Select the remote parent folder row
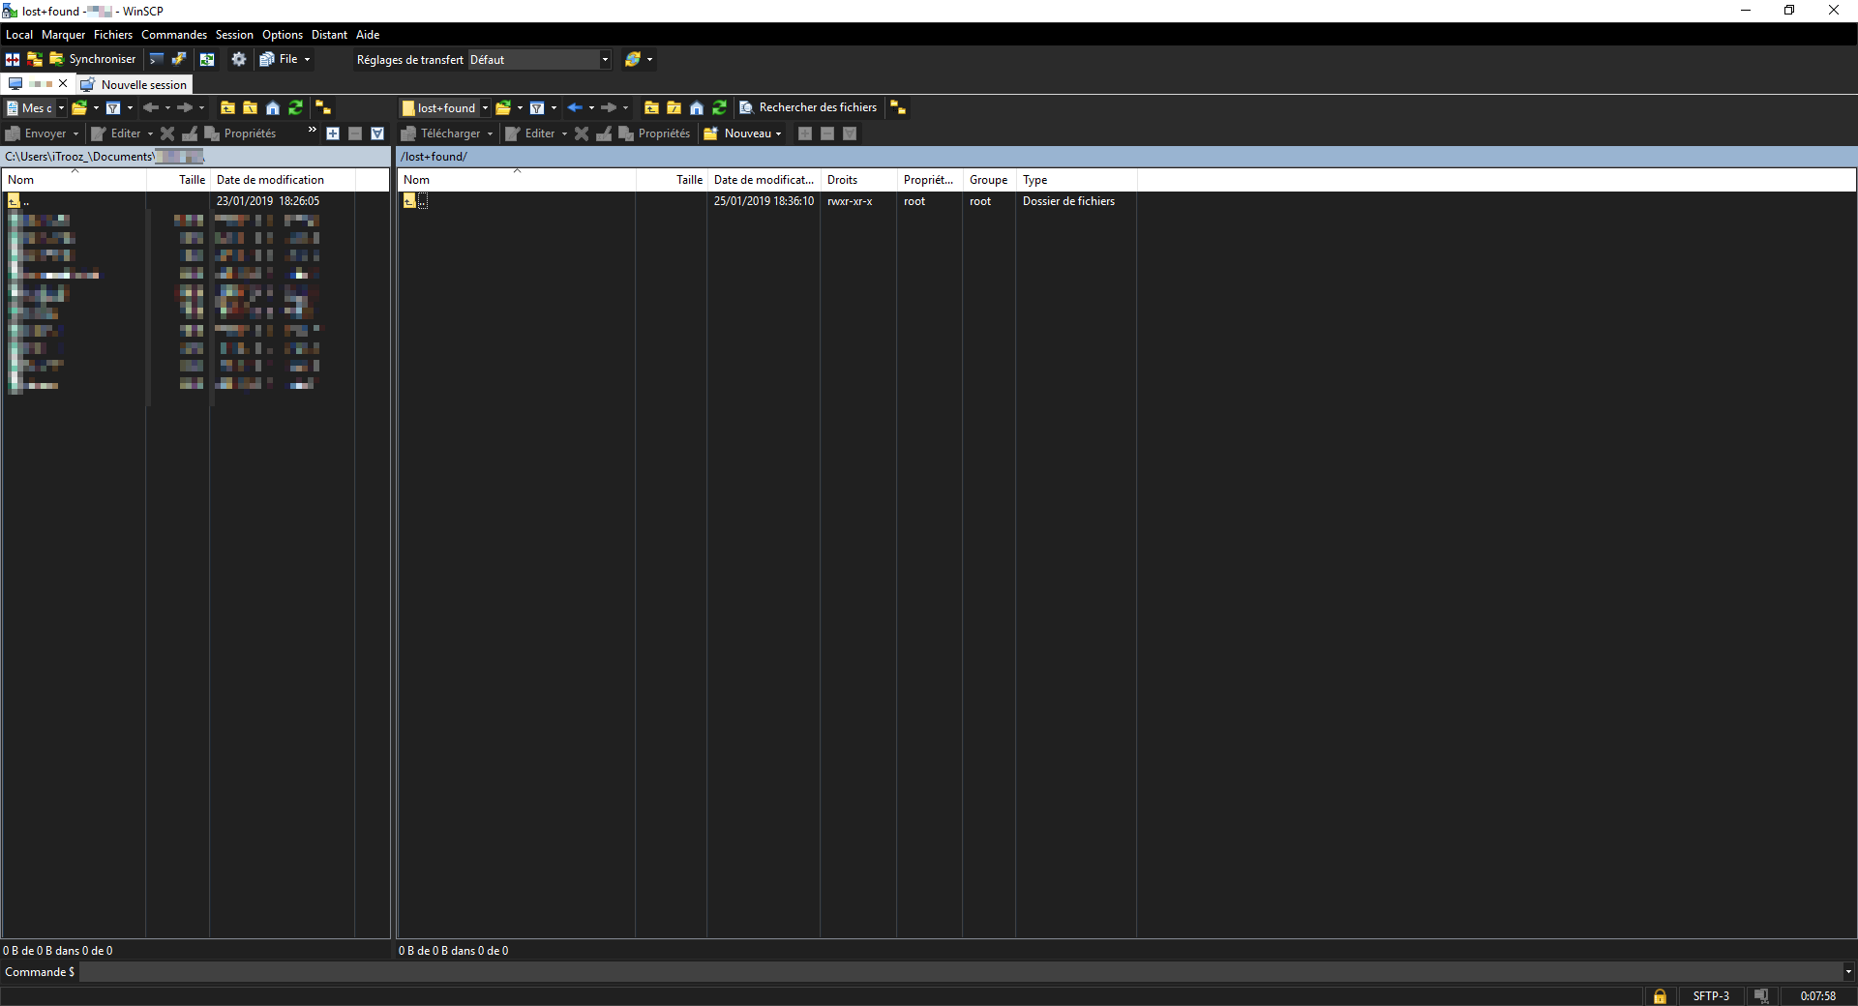 point(422,201)
